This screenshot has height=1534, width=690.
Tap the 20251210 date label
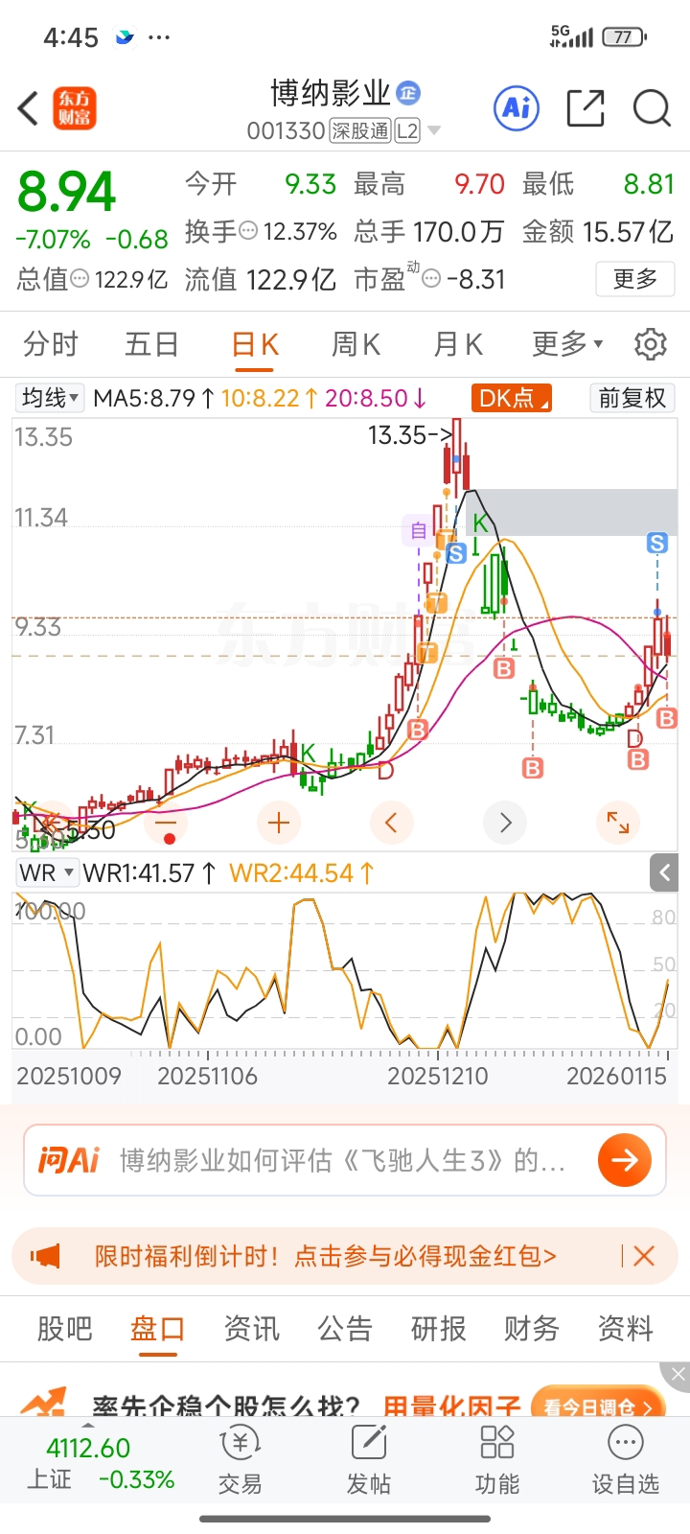(x=438, y=1076)
